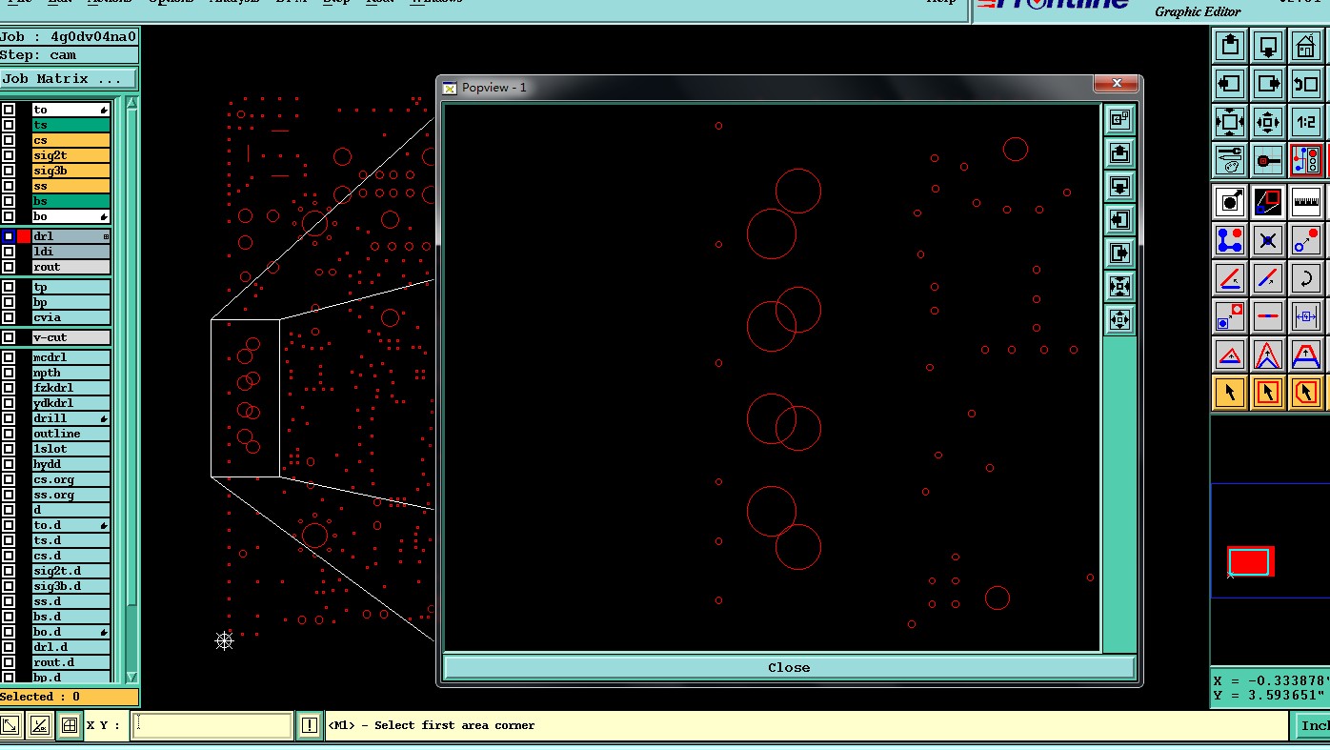Click pan left icon in Popview sidebar
1330x750 pixels.
tap(1119, 219)
